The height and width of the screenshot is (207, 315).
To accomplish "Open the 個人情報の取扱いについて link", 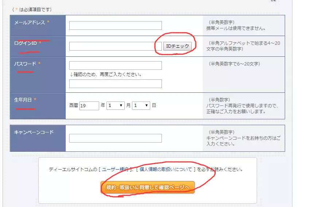I will (166, 170).
